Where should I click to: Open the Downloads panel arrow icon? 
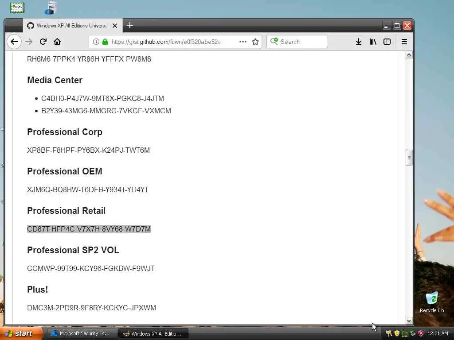point(358,42)
